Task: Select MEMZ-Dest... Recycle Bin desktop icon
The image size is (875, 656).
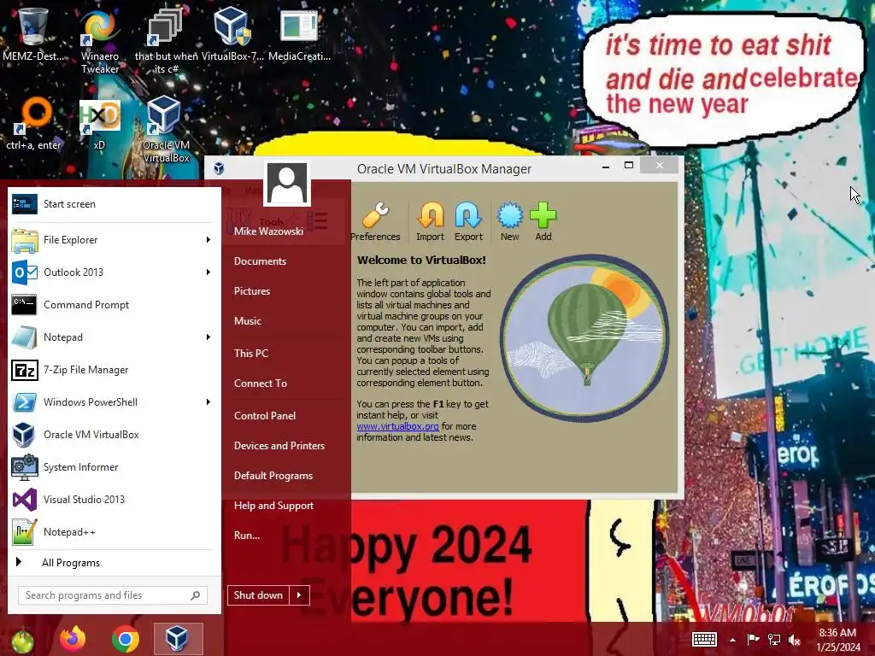Action: point(33,34)
